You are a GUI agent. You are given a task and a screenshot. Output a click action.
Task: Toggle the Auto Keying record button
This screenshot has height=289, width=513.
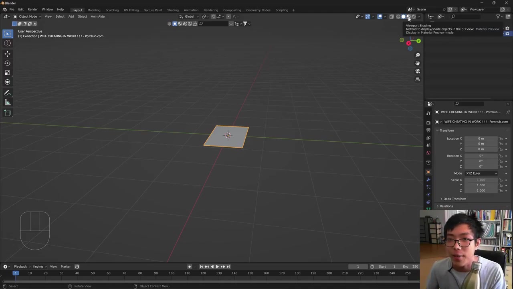[x=190, y=267]
